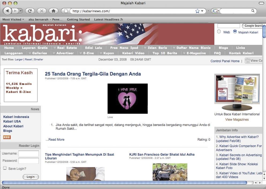Image resolution: width=266 pixels, height=189 pixels.
Task: Click the Google search engine icon
Action: pos(215,11)
